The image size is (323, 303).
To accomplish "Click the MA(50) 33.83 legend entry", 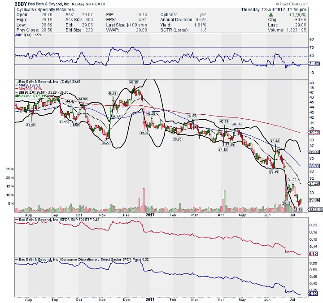I will (x=28, y=85).
